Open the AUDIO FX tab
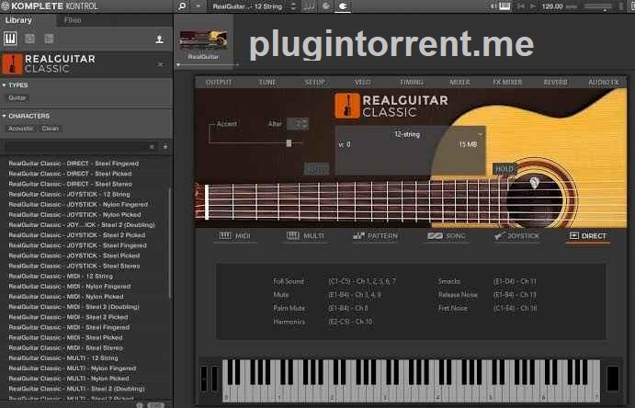 (x=604, y=82)
